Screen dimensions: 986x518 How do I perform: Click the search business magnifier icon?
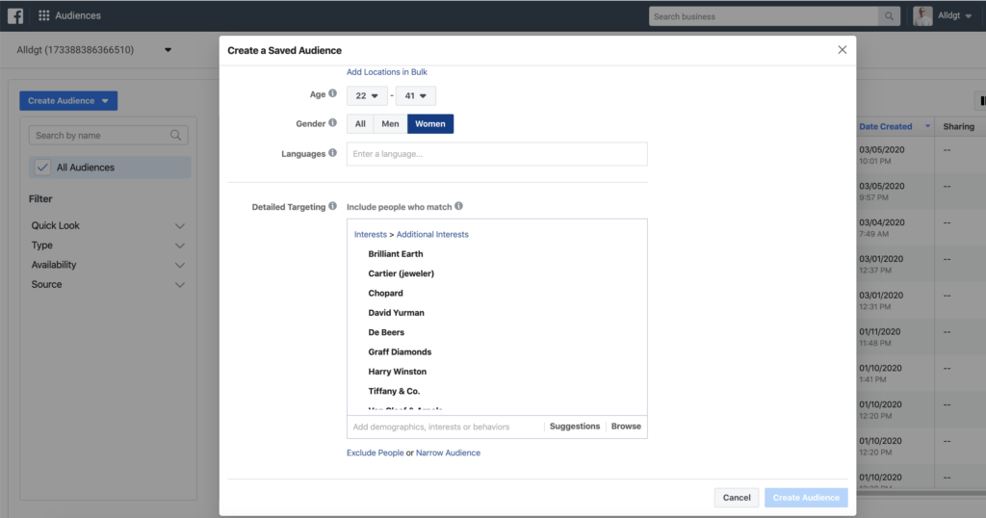(889, 16)
